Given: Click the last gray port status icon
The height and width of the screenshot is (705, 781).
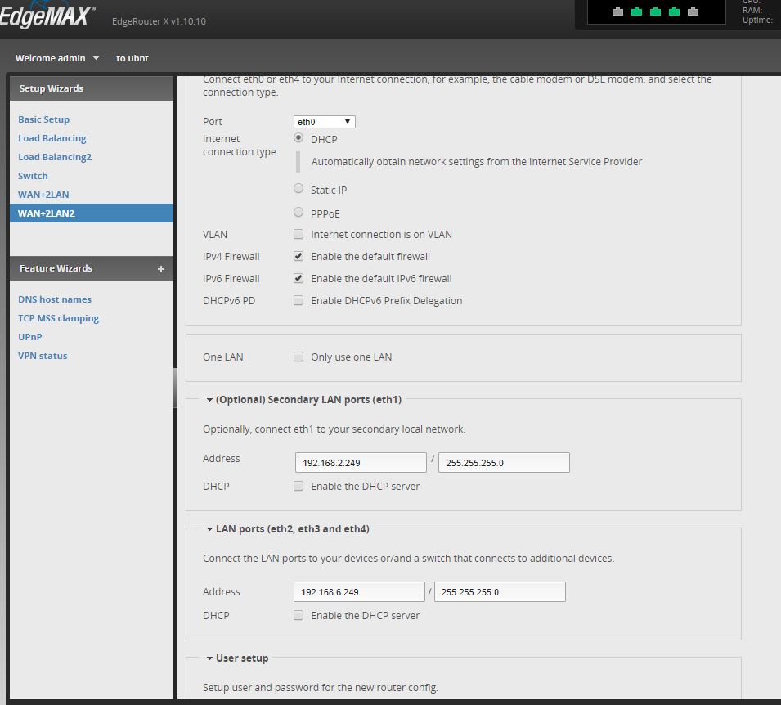Looking at the screenshot, I should (693, 11).
